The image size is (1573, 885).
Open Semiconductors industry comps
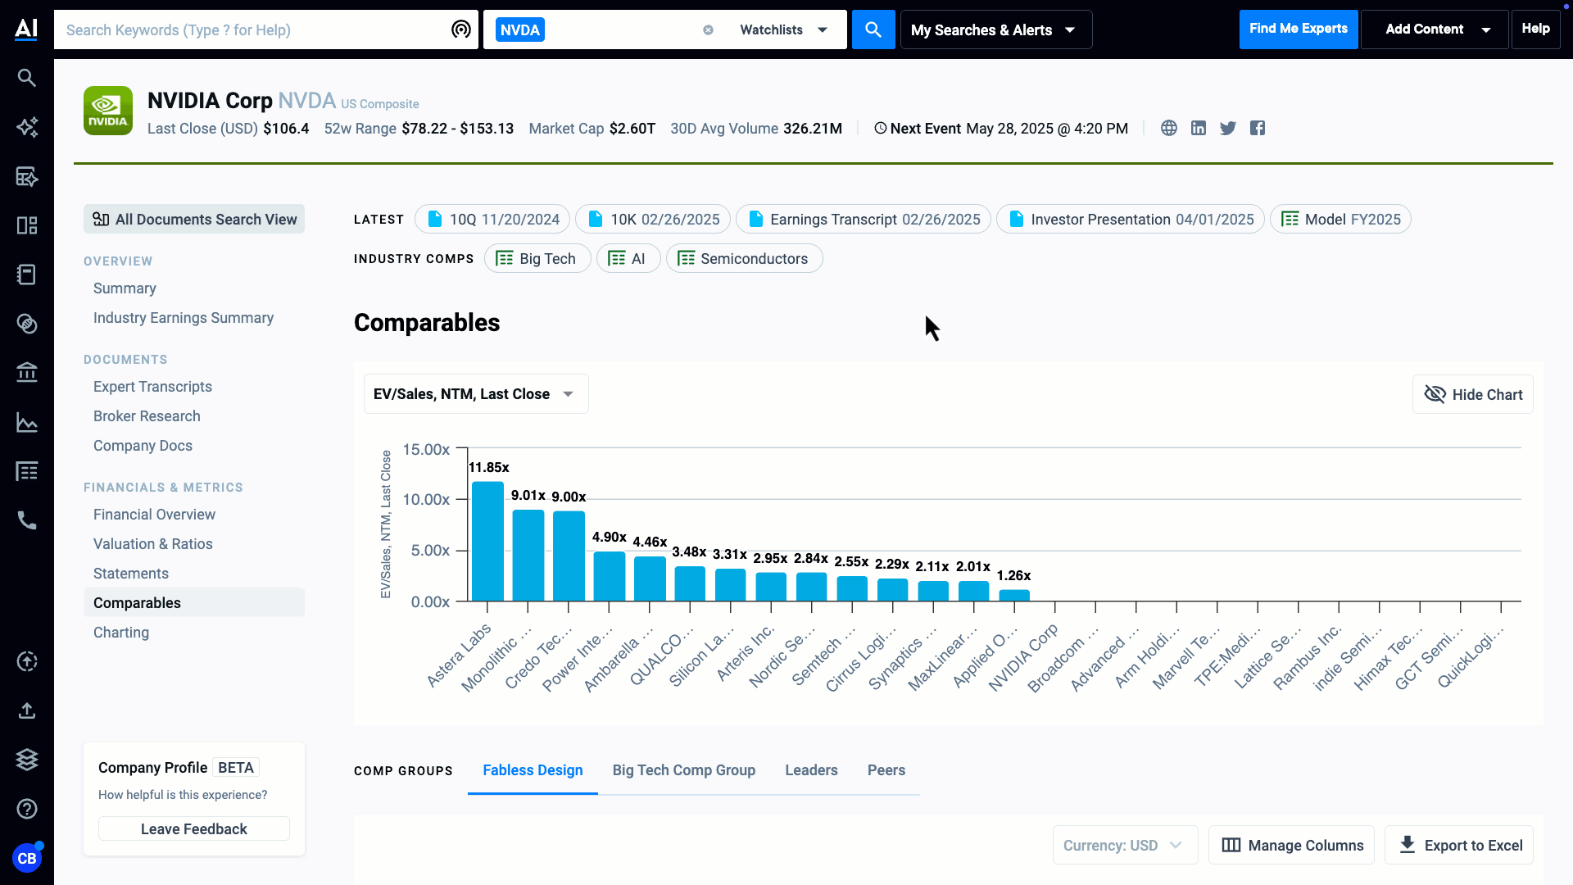coord(745,258)
